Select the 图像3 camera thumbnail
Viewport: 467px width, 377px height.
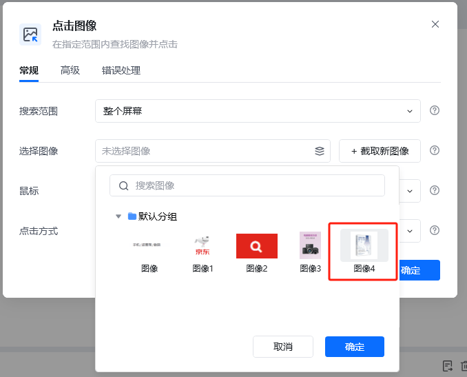click(311, 245)
